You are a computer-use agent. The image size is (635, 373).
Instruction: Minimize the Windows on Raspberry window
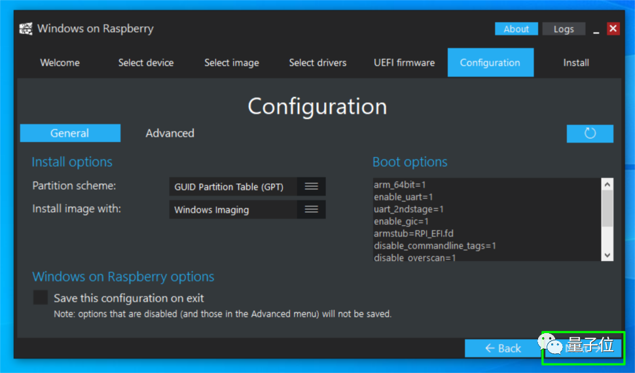596,29
